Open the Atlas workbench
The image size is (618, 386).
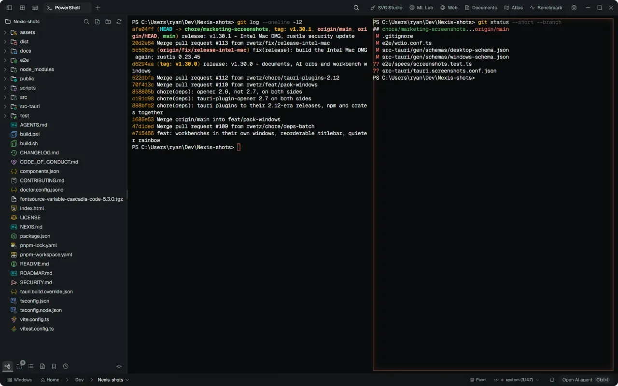coord(513,8)
